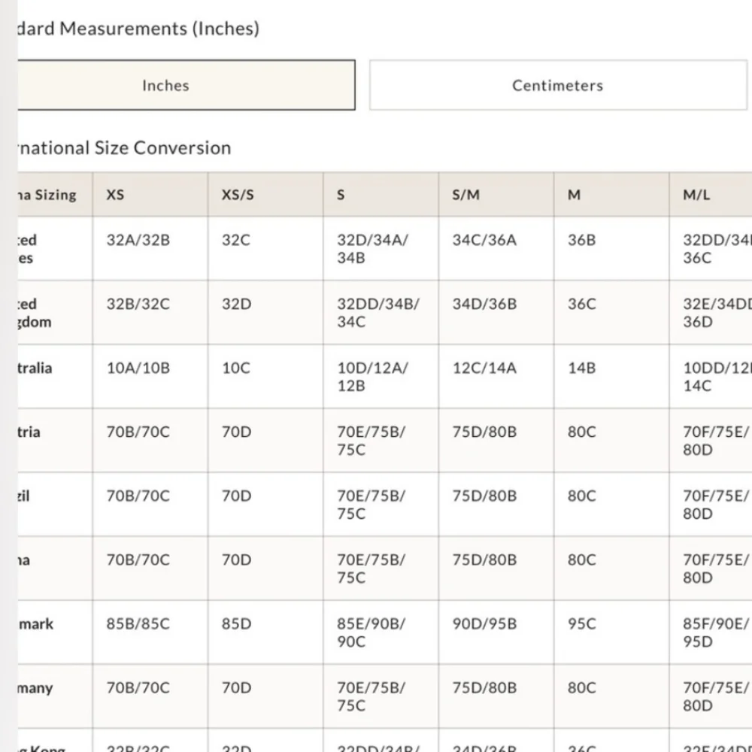Select the 90D/95B cell
Viewport: 752px width, 752px height.
pyautogui.click(x=496, y=632)
